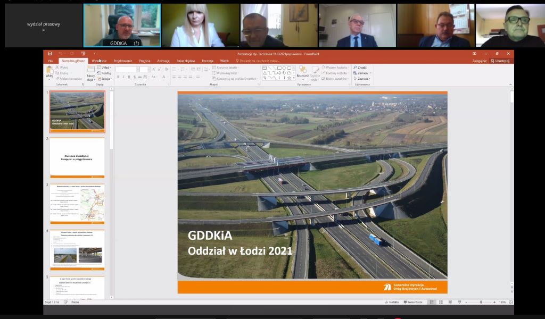Click the spell check icon in status bar
Image resolution: width=545 pixels, height=319 pixels.
tap(65, 303)
